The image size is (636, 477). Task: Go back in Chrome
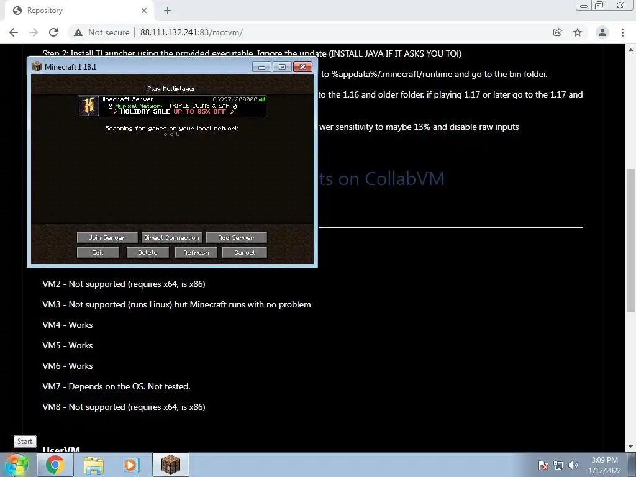[14, 32]
